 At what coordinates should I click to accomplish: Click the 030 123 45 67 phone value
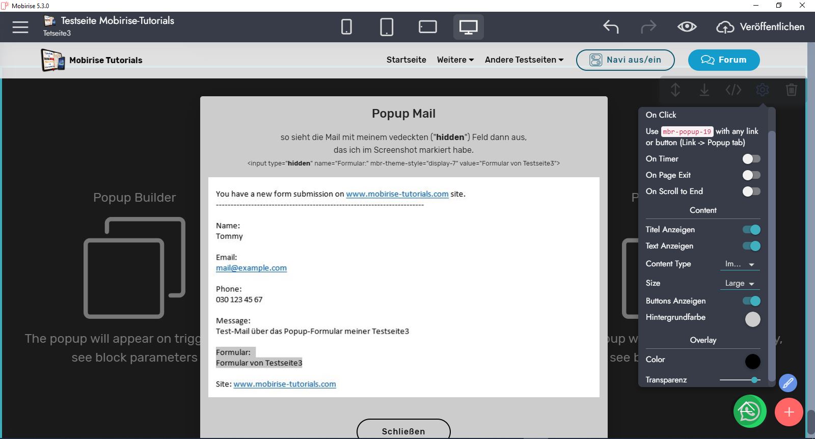(239, 299)
